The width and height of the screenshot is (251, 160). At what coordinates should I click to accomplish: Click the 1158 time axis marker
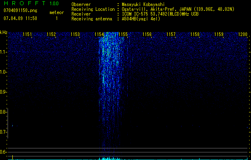pos(195,34)
